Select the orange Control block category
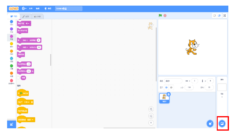The width and height of the screenshot is (231, 133). pos(12,52)
